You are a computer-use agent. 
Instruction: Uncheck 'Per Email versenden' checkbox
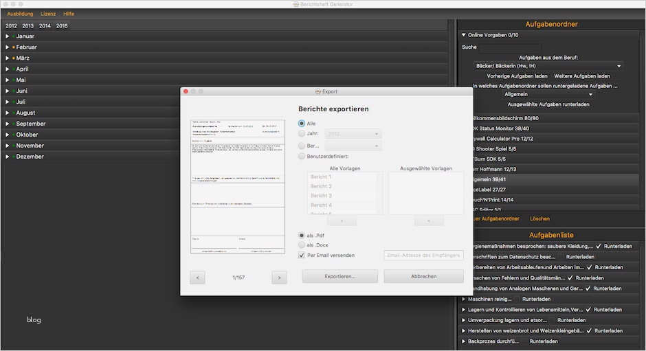[x=302, y=255]
